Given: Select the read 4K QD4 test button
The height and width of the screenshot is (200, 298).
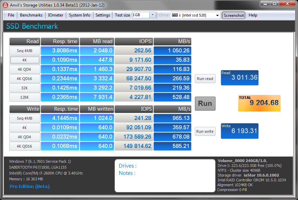Looking at the screenshot, I should (25, 69).
